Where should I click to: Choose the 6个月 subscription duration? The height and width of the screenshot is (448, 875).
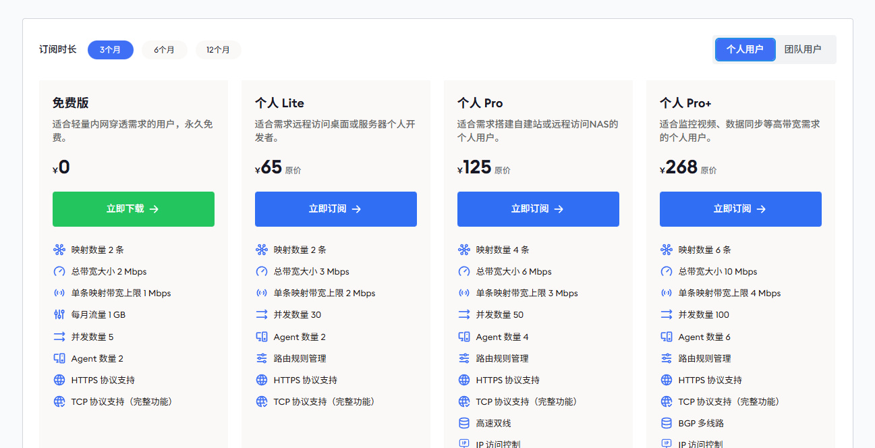click(x=165, y=50)
